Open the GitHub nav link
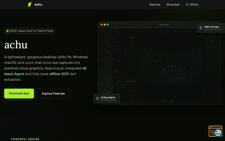The image size is (225, 141). coord(192,5)
